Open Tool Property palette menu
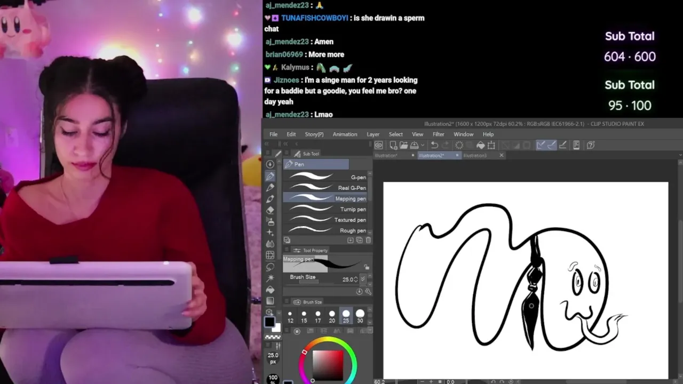This screenshot has width=683, height=384. [287, 250]
